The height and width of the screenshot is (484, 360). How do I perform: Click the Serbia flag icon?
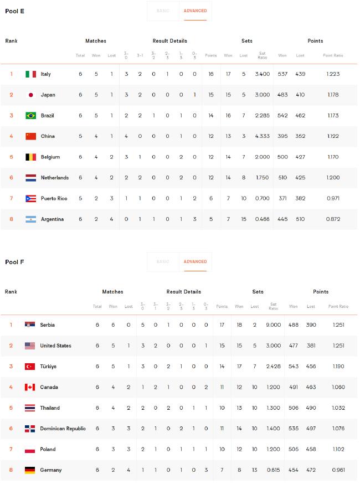click(x=30, y=325)
